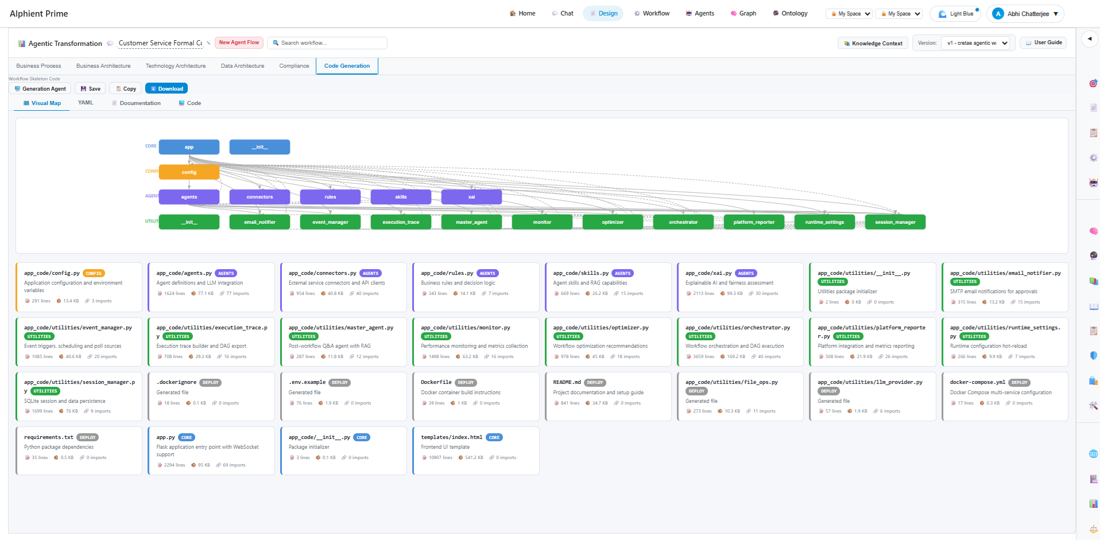Image resolution: width=1100 pixels, height=540 pixels.
Task: Click the Agentic Transformation title icon
Action: coord(22,44)
